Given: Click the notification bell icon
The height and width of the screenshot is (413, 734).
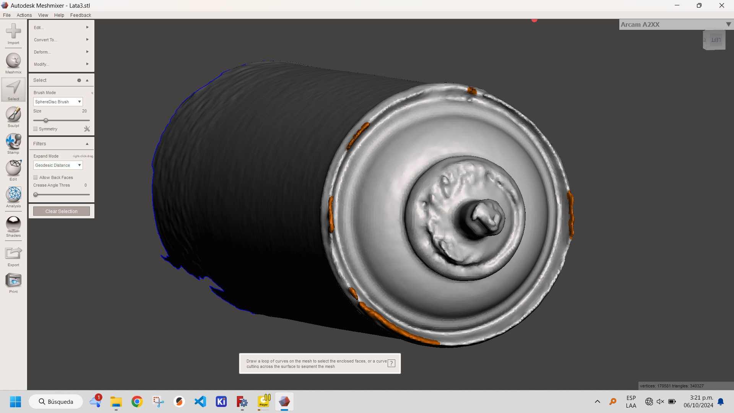Looking at the screenshot, I should (x=721, y=402).
